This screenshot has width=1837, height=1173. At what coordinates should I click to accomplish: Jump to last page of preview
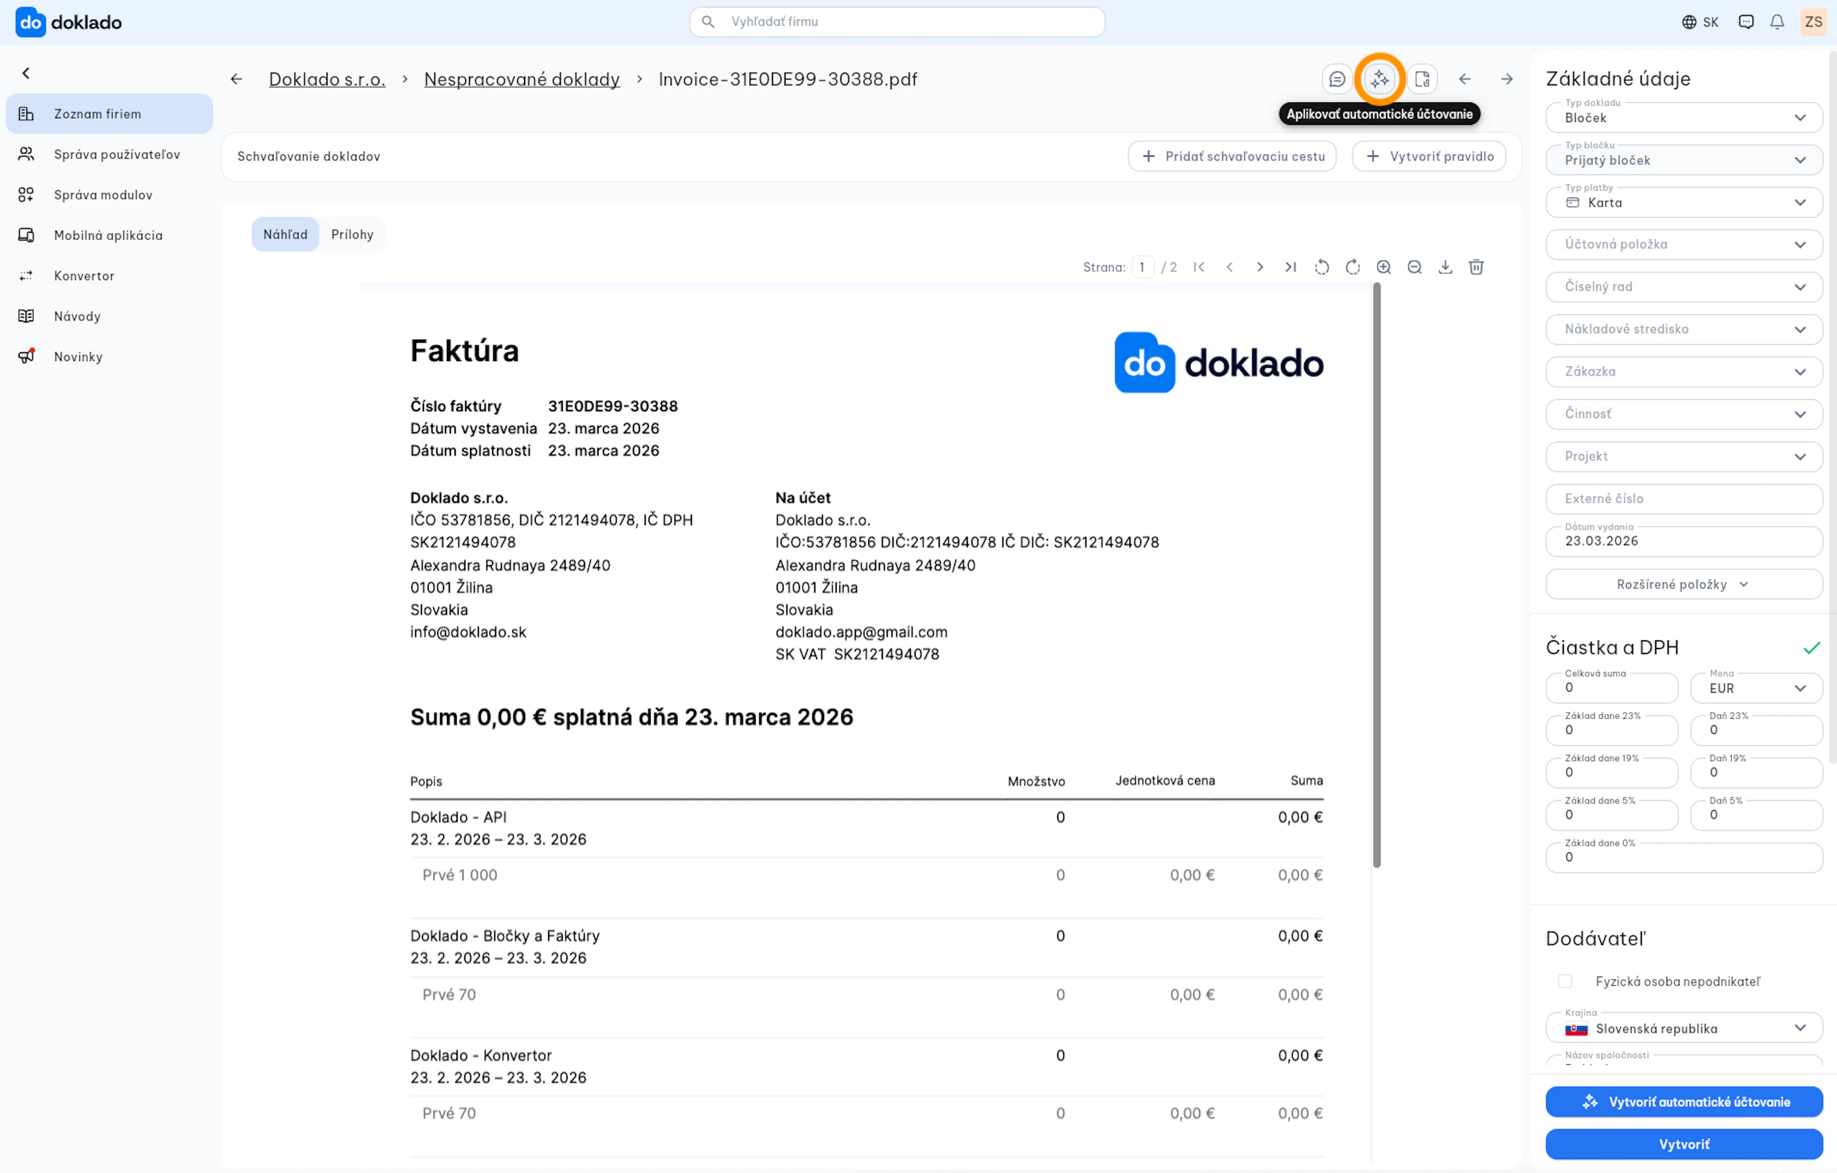click(x=1291, y=267)
